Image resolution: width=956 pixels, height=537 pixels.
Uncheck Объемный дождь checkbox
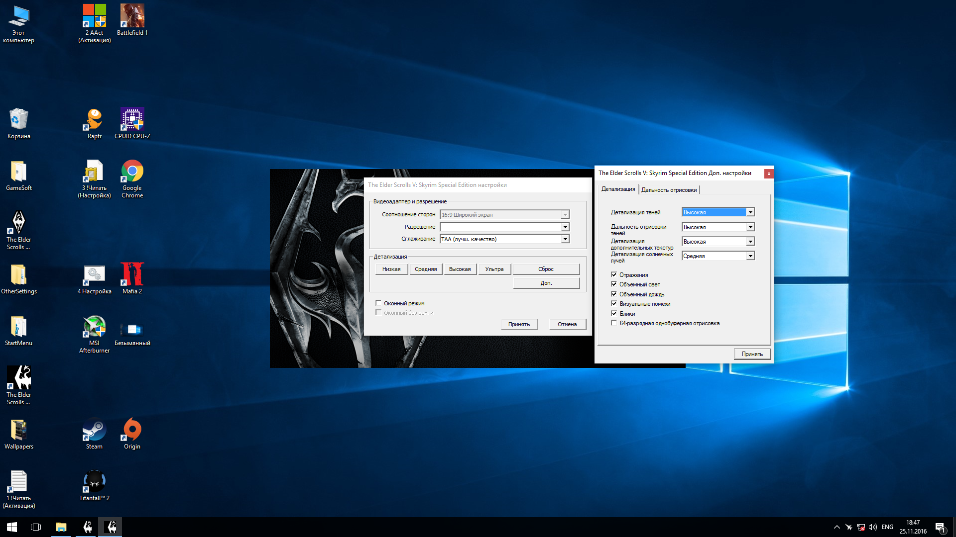pos(614,294)
